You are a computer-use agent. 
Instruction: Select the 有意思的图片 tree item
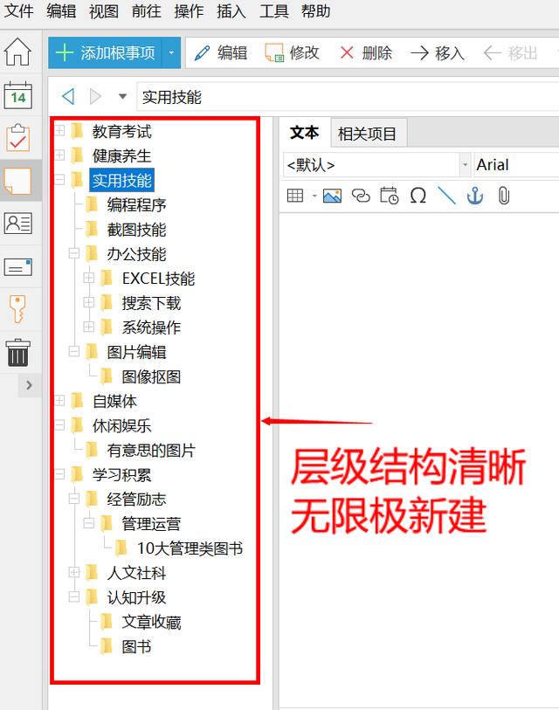151,450
